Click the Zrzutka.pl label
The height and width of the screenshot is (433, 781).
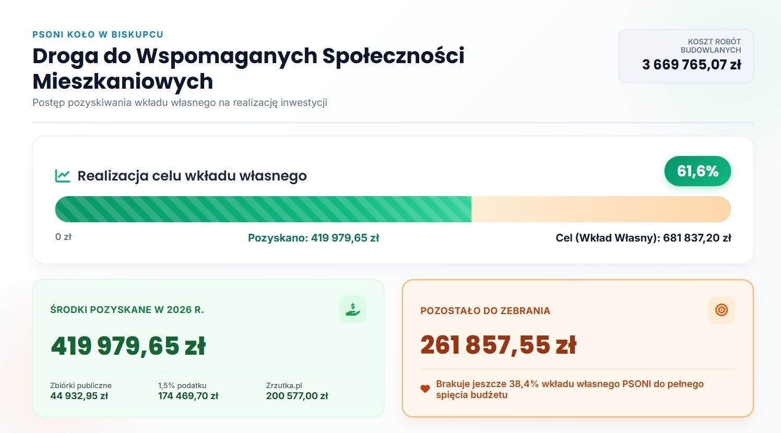[x=284, y=386]
